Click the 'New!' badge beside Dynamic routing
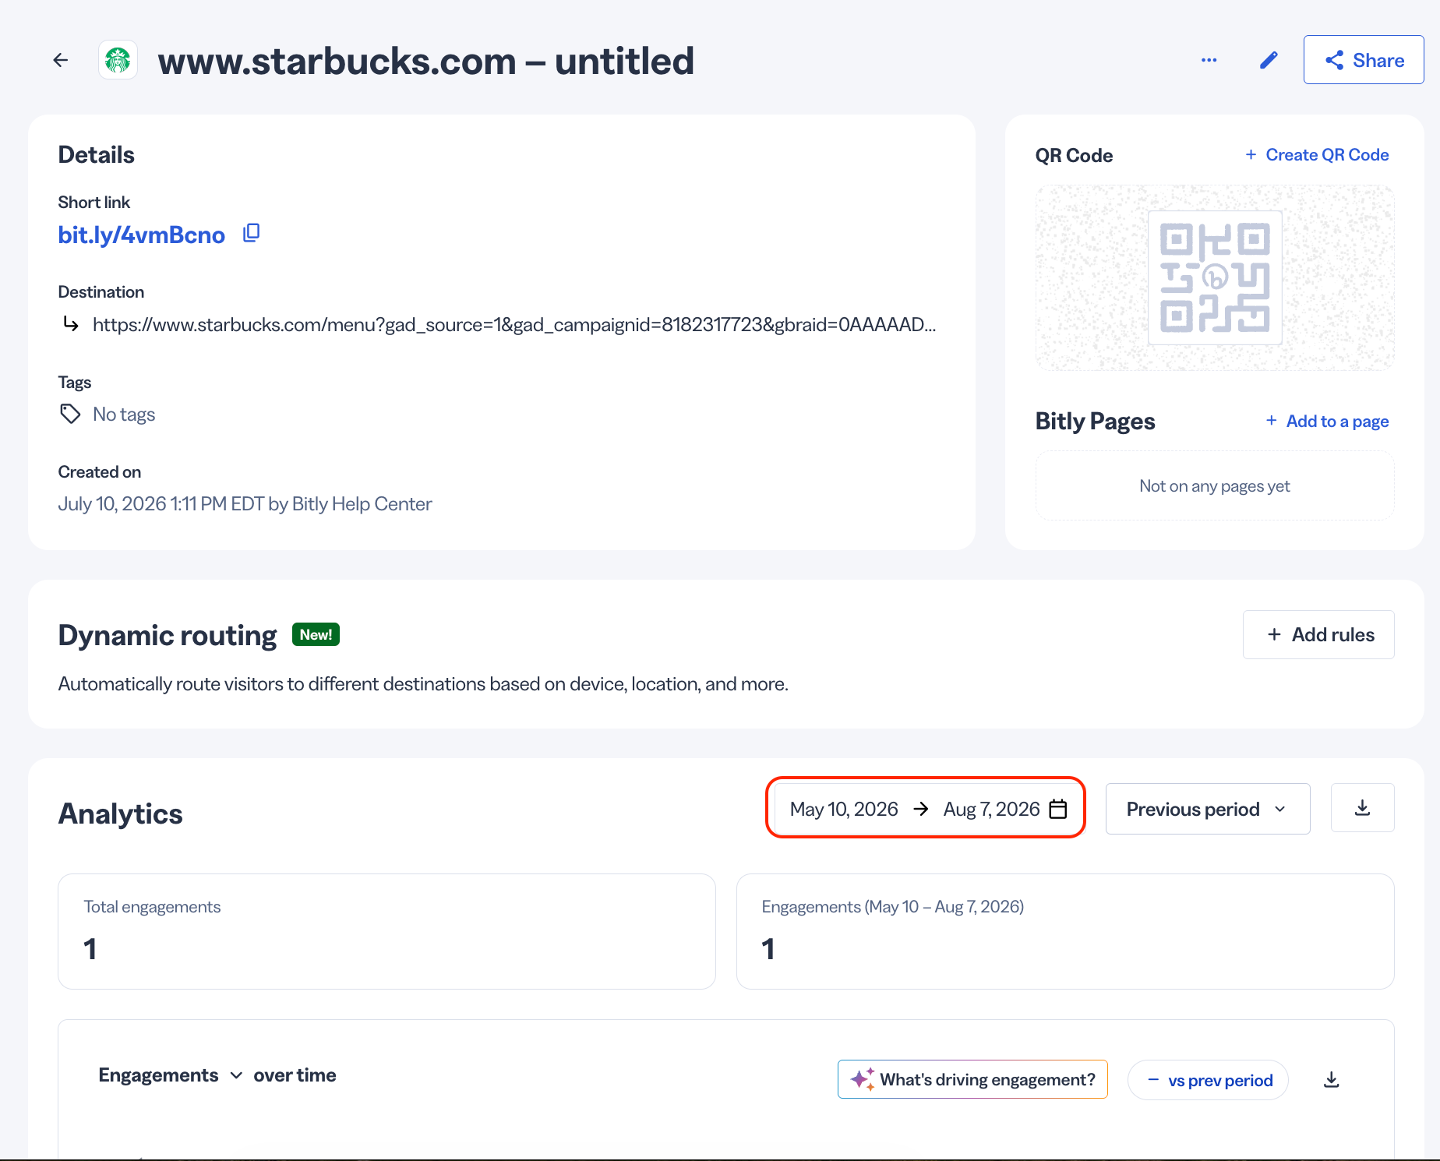 click(x=316, y=634)
